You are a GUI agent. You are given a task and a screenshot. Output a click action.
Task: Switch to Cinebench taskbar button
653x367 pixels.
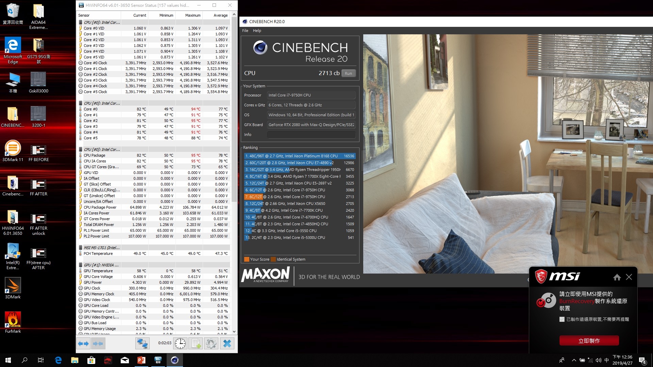(x=175, y=360)
